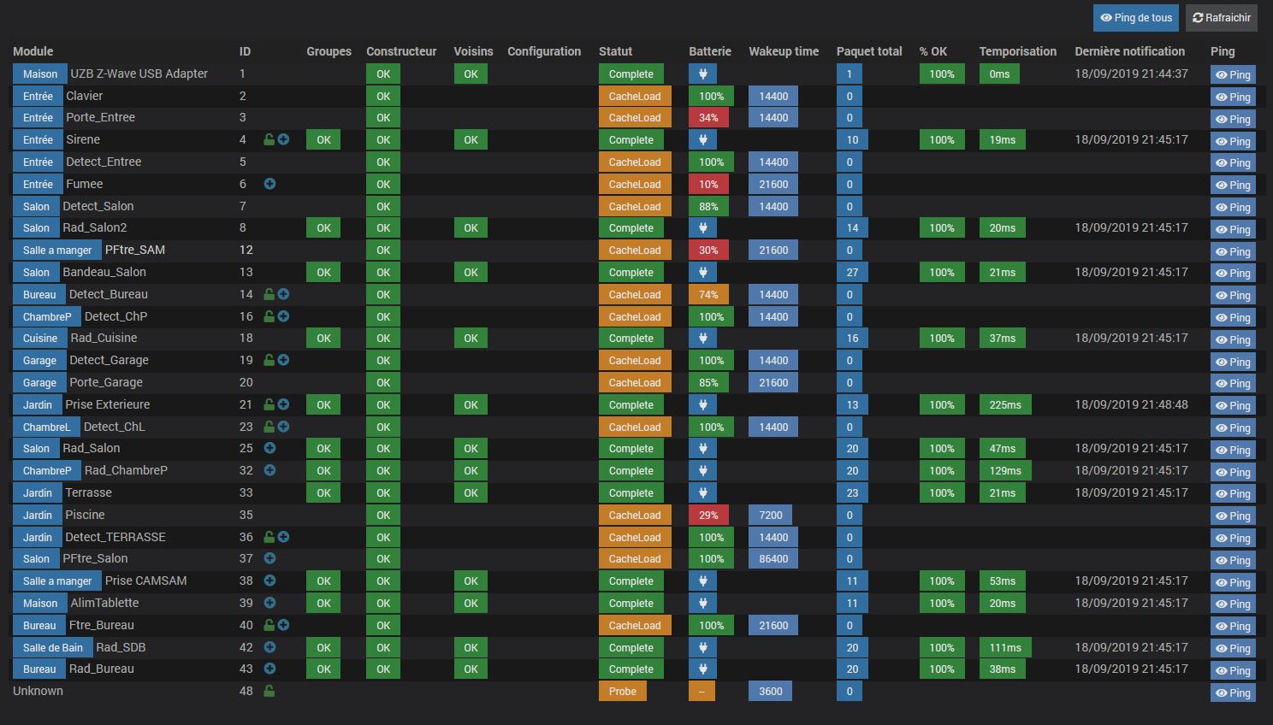Open the Detect_Salon module
The image size is (1273, 725).
click(98, 206)
